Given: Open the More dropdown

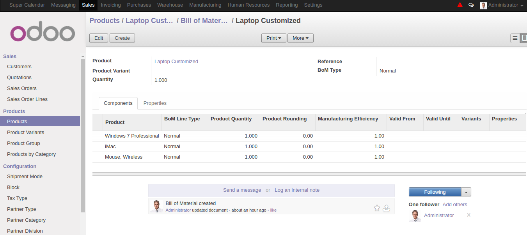Looking at the screenshot, I should [x=300, y=38].
